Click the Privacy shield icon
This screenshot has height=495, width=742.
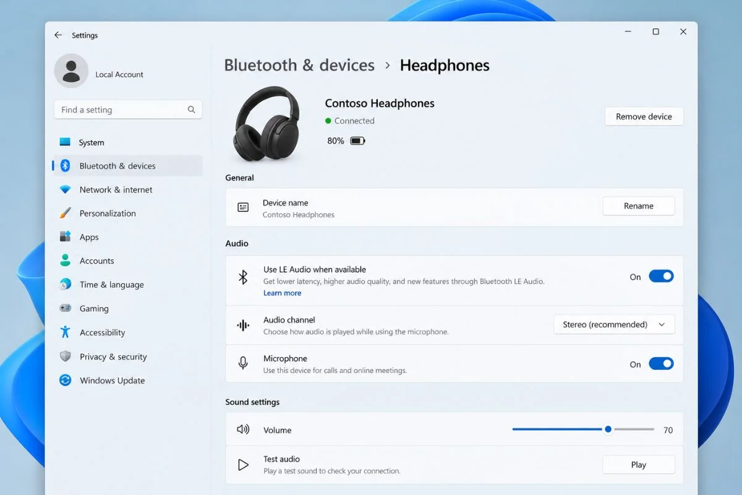click(x=65, y=356)
